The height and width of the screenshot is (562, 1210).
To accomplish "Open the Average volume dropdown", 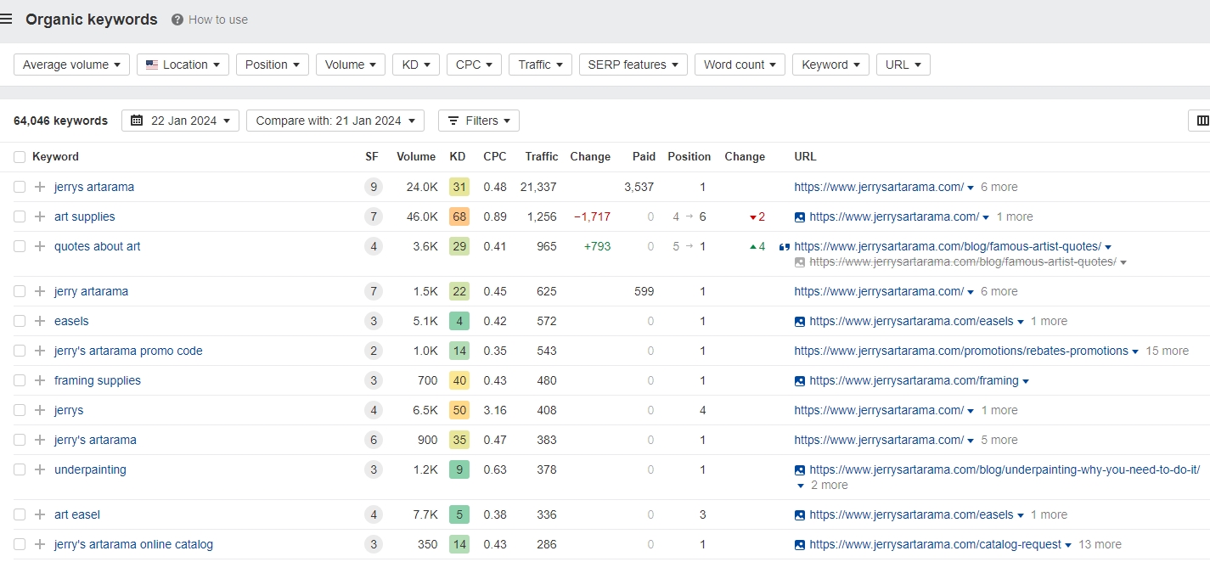I will click(x=71, y=65).
